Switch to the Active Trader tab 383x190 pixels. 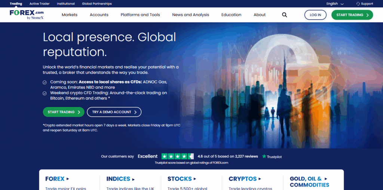tap(39, 4)
